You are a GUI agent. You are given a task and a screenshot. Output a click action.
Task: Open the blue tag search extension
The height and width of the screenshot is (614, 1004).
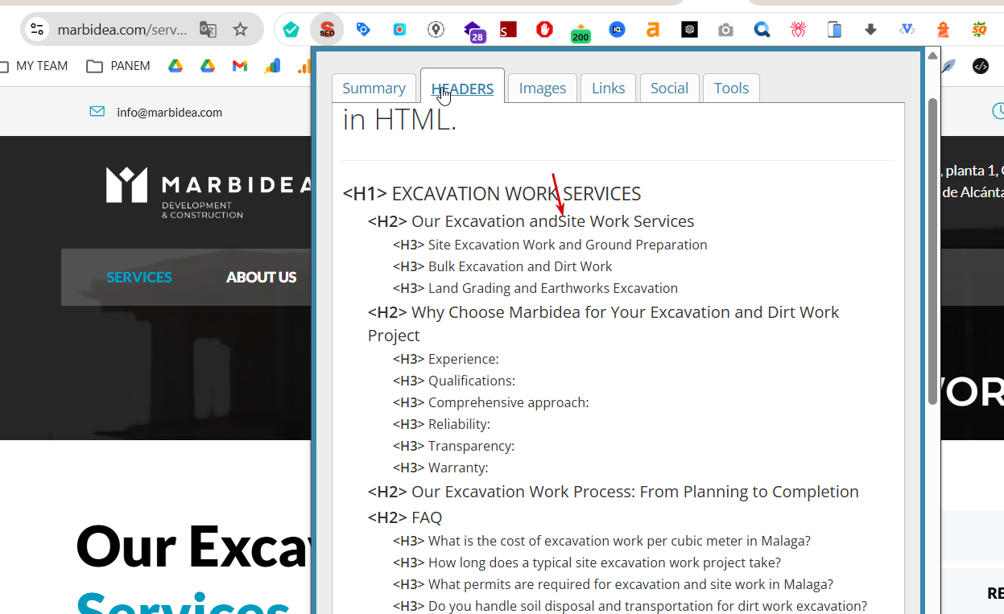point(363,30)
